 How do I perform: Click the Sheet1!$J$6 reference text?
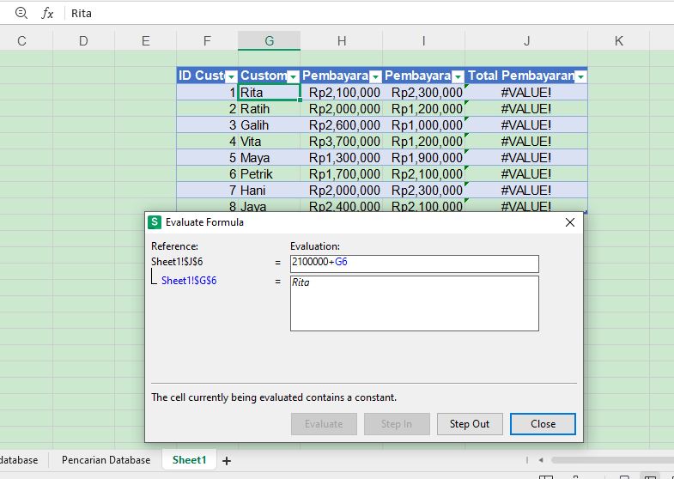[177, 262]
